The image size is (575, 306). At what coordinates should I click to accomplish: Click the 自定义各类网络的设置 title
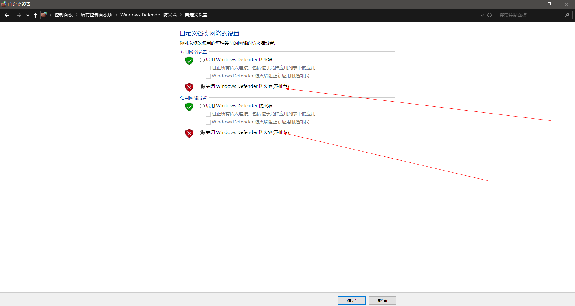209,33
